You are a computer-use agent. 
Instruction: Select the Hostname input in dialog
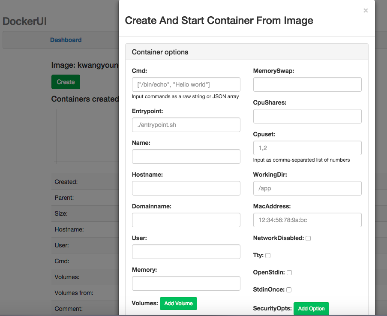(x=186, y=188)
